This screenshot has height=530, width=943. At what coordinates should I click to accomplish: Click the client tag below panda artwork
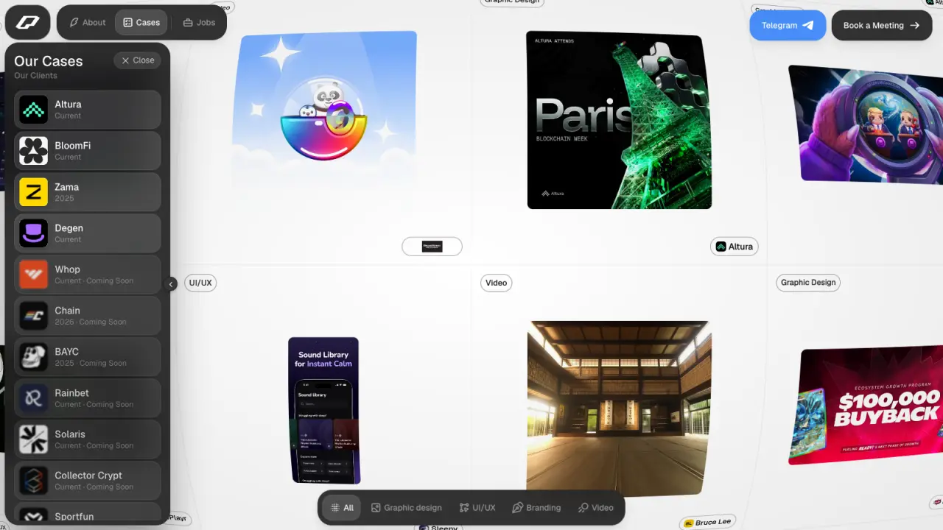[432, 247]
